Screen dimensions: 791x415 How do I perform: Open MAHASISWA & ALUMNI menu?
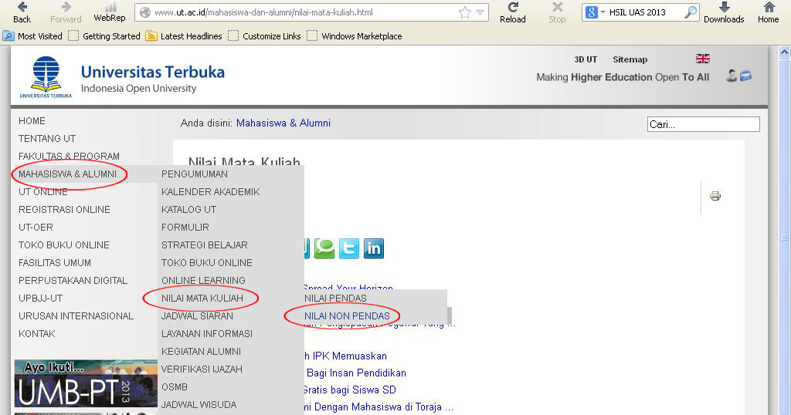click(68, 174)
